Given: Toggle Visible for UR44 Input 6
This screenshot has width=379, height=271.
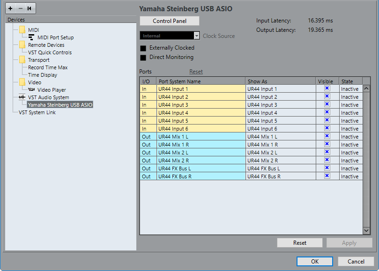Looking at the screenshot, I should pos(327,128).
